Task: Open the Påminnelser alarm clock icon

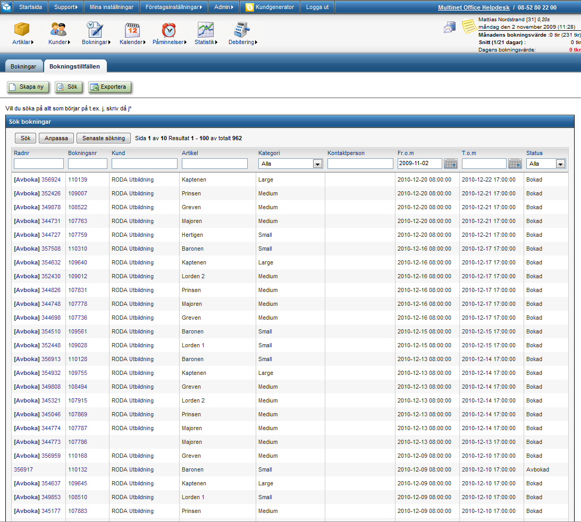Action: 169,30
